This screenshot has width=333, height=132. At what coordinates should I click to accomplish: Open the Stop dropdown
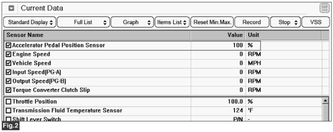tap(285, 22)
